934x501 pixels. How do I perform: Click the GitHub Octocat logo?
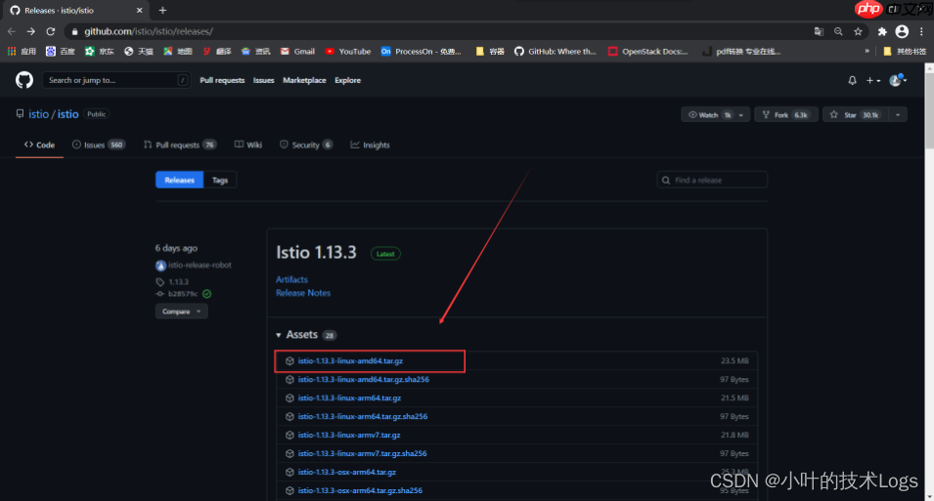coord(24,80)
